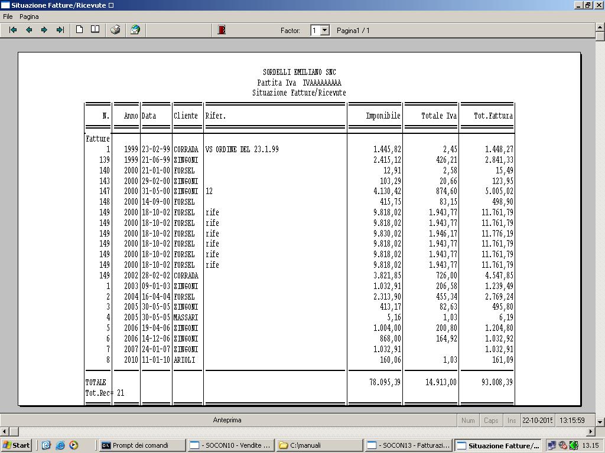Switch to single page view
Viewport: 605px width, 453px height.
(79, 30)
